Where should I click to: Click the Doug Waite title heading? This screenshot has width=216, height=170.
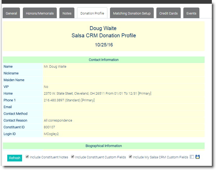pos(103,28)
